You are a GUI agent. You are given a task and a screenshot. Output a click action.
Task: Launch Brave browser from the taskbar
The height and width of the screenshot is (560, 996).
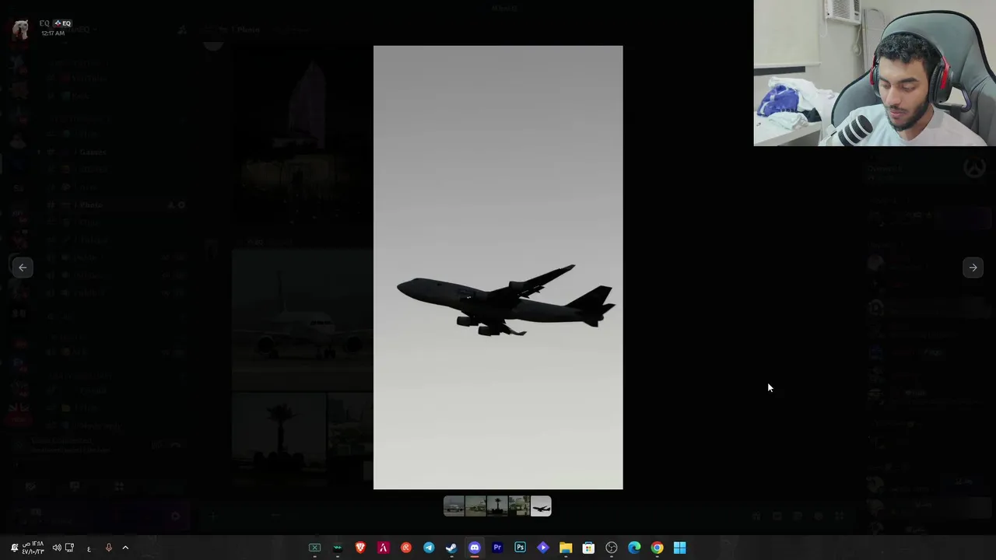[360, 548]
